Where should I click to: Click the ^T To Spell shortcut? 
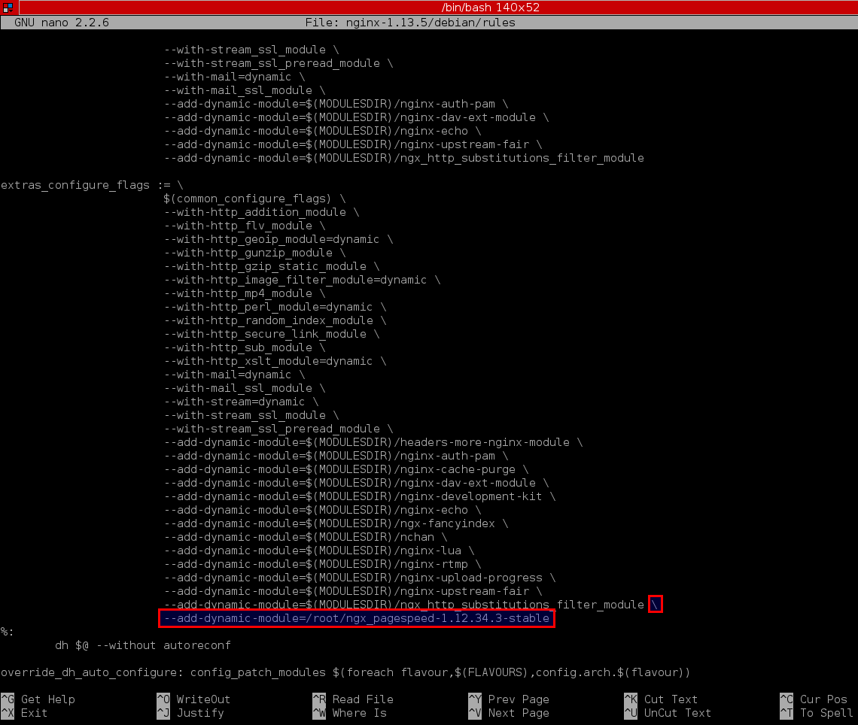tap(817, 713)
